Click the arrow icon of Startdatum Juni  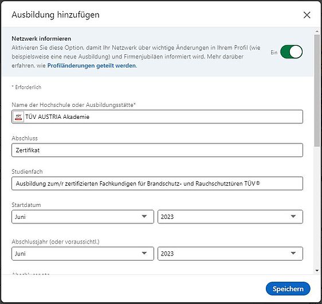(x=144, y=217)
